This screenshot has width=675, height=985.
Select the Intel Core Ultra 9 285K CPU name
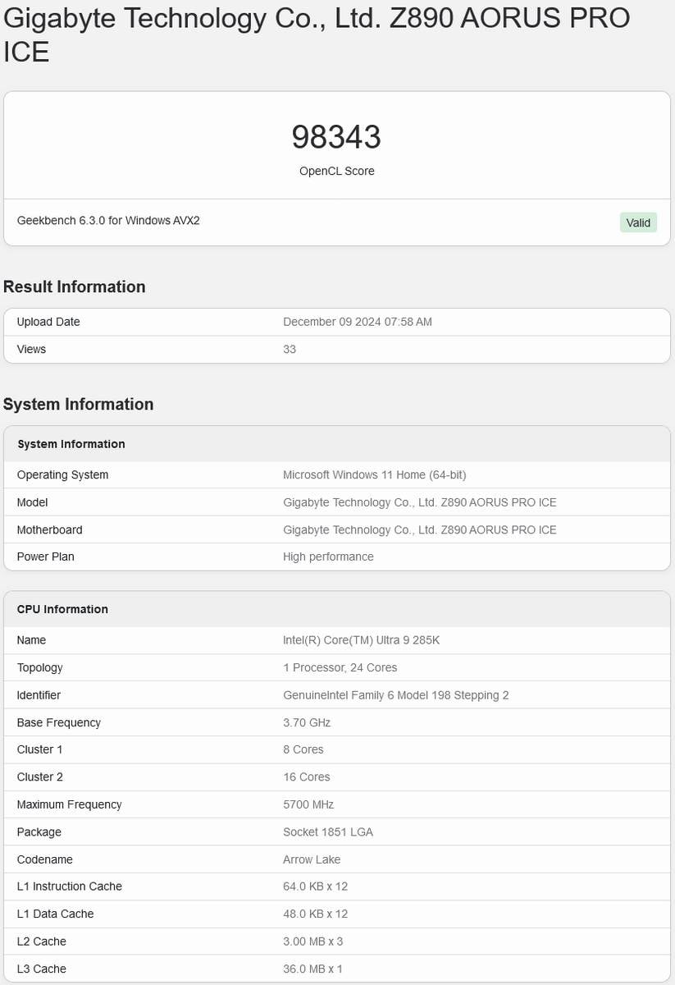[x=363, y=639]
